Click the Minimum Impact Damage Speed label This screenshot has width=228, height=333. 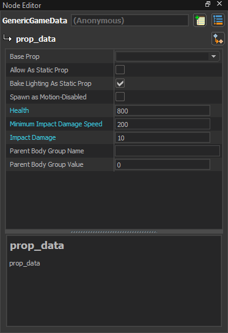pyautogui.click(x=56, y=124)
